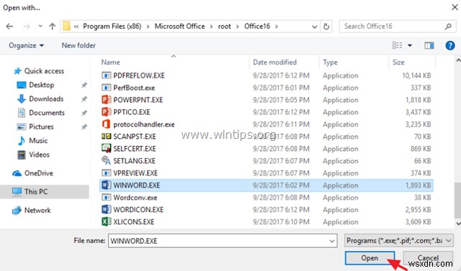Screen dimensions: 461x271
Task: Close the Open with dialog
Action: tap(455, 7)
